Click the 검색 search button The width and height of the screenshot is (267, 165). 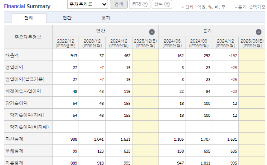coord(119,4)
